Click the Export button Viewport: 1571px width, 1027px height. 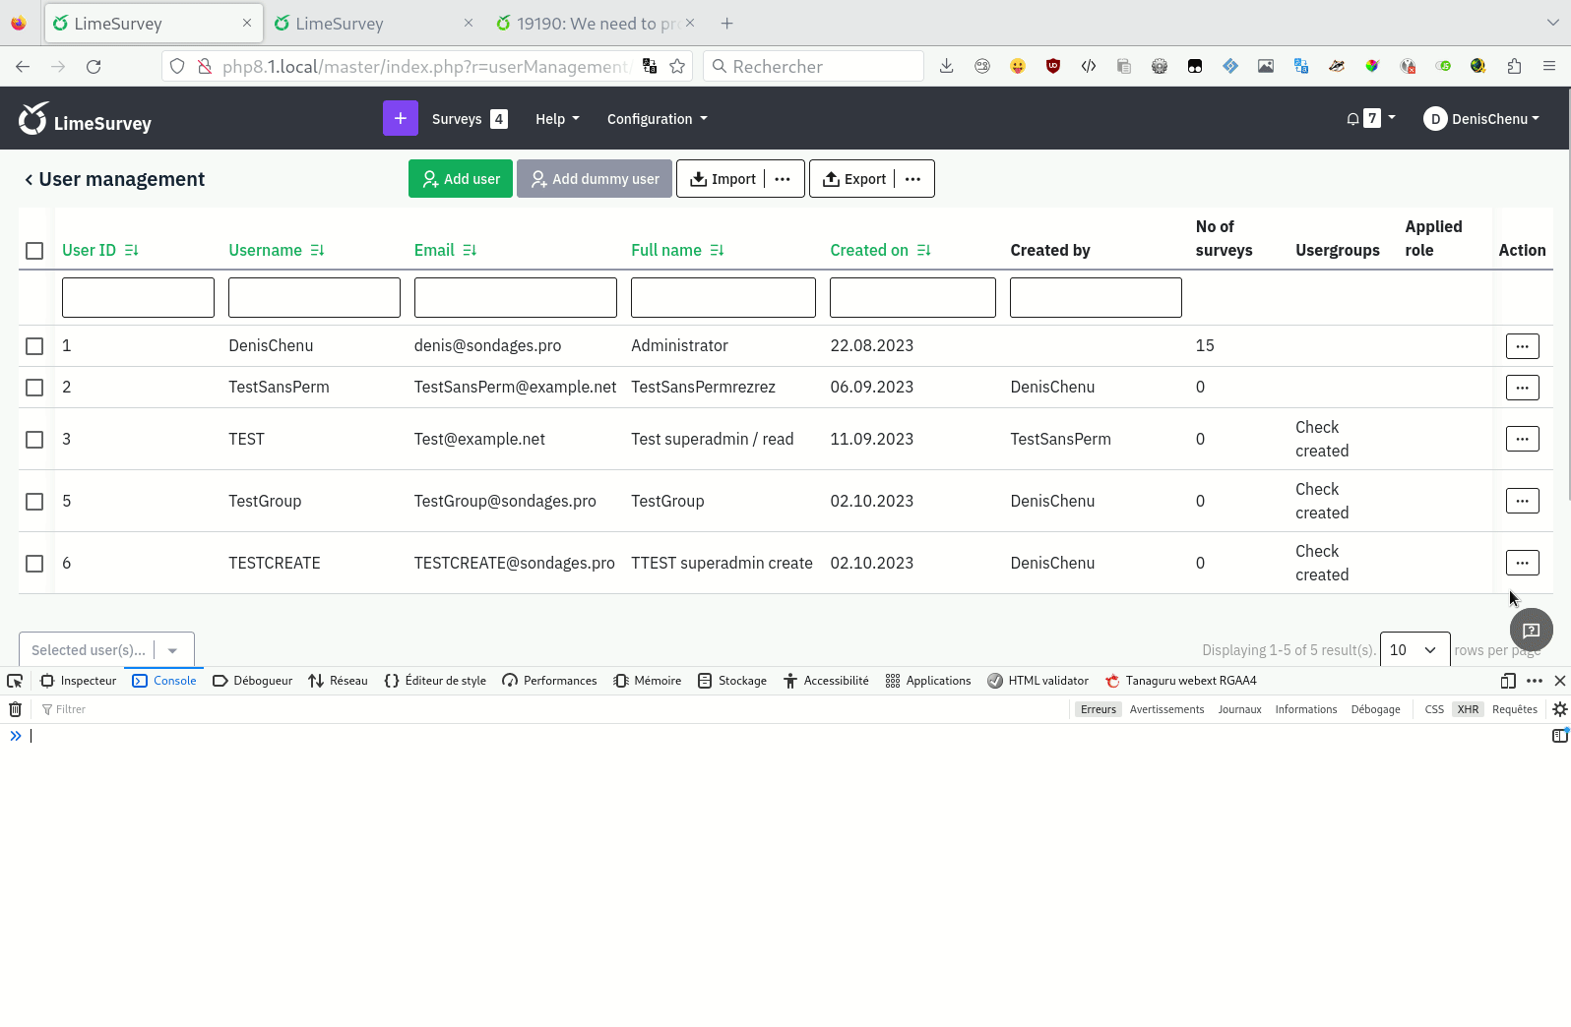854,179
